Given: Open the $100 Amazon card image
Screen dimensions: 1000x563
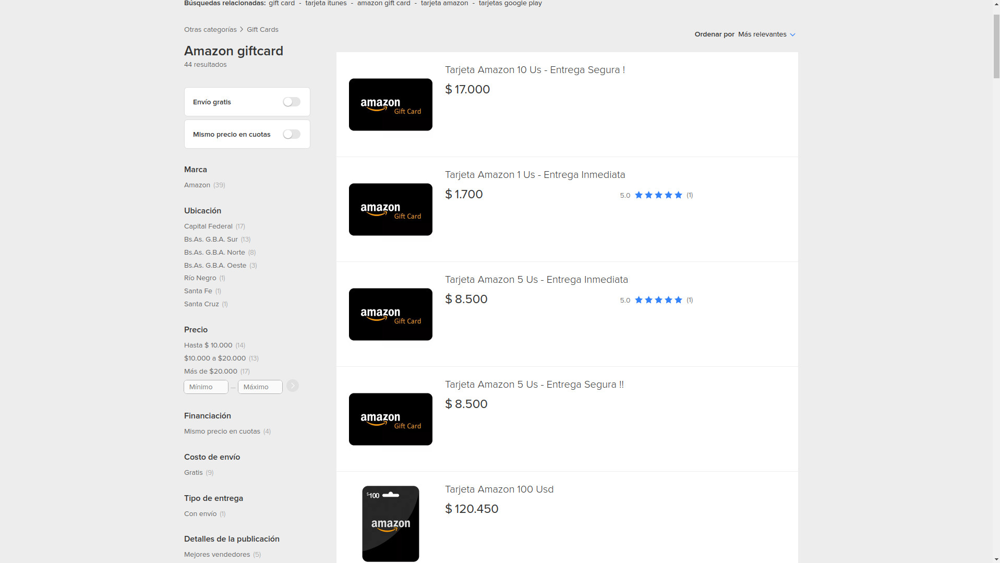Looking at the screenshot, I should 390,523.
